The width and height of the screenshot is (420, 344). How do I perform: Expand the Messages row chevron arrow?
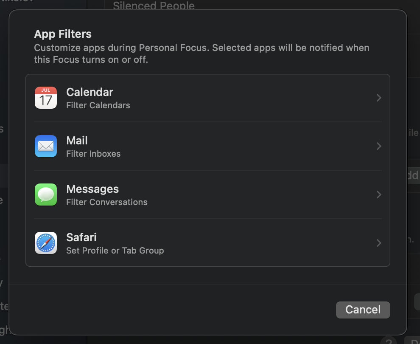tap(379, 195)
